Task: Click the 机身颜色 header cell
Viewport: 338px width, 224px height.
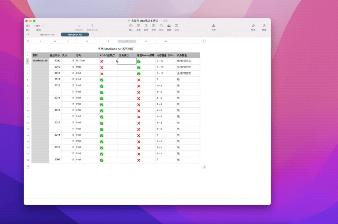Action: tap(188, 55)
